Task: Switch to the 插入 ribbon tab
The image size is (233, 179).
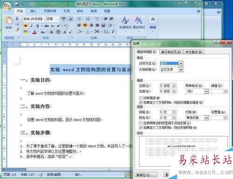Action: coord(33,11)
